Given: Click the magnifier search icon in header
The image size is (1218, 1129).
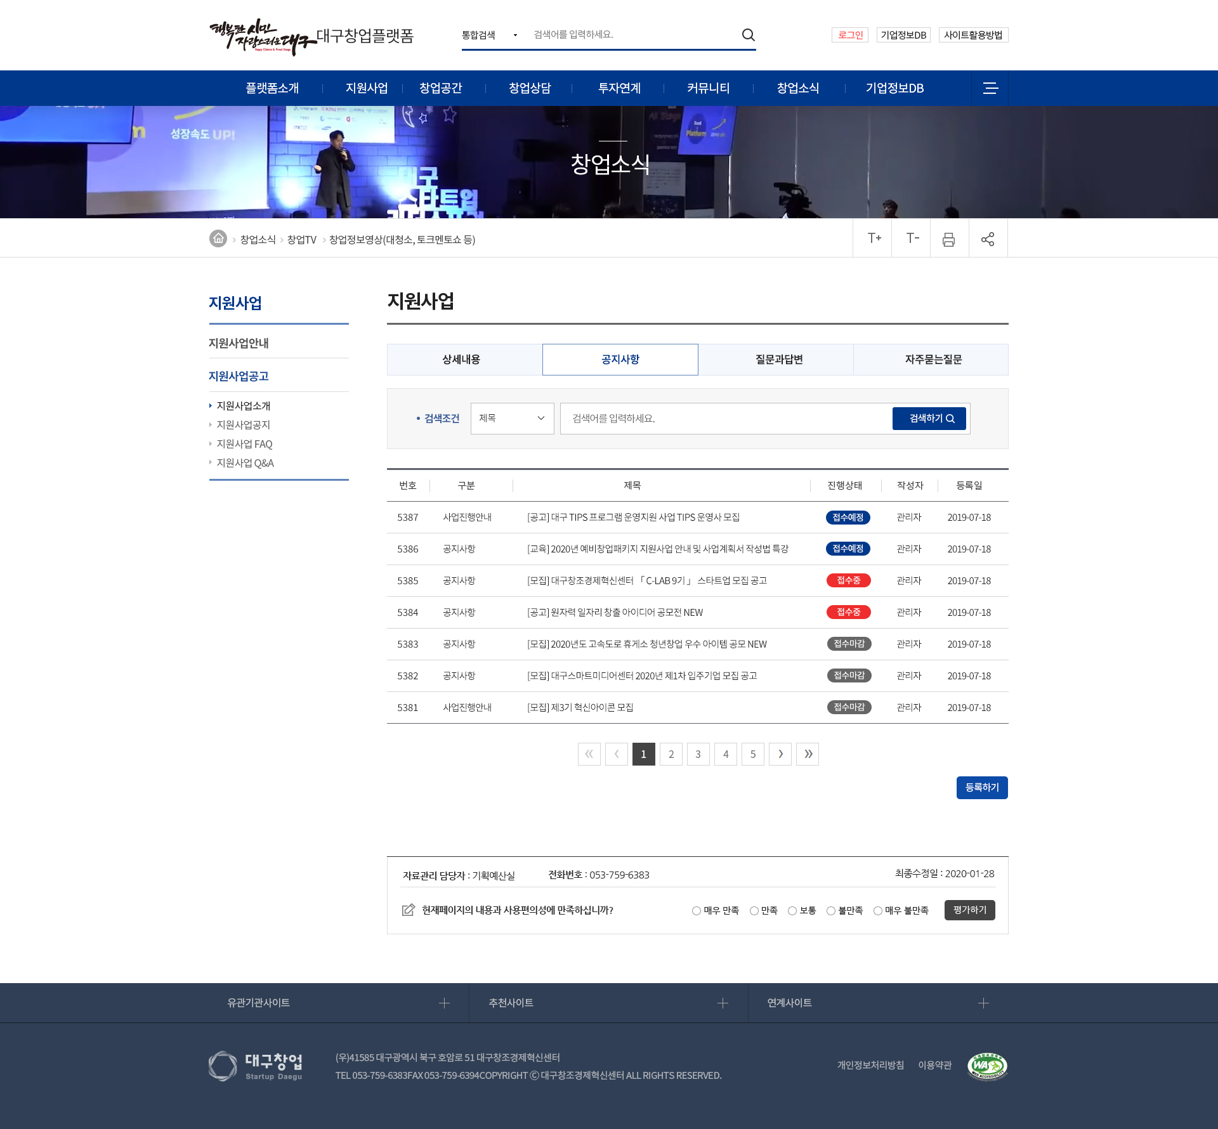Looking at the screenshot, I should click(x=748, y=35).
